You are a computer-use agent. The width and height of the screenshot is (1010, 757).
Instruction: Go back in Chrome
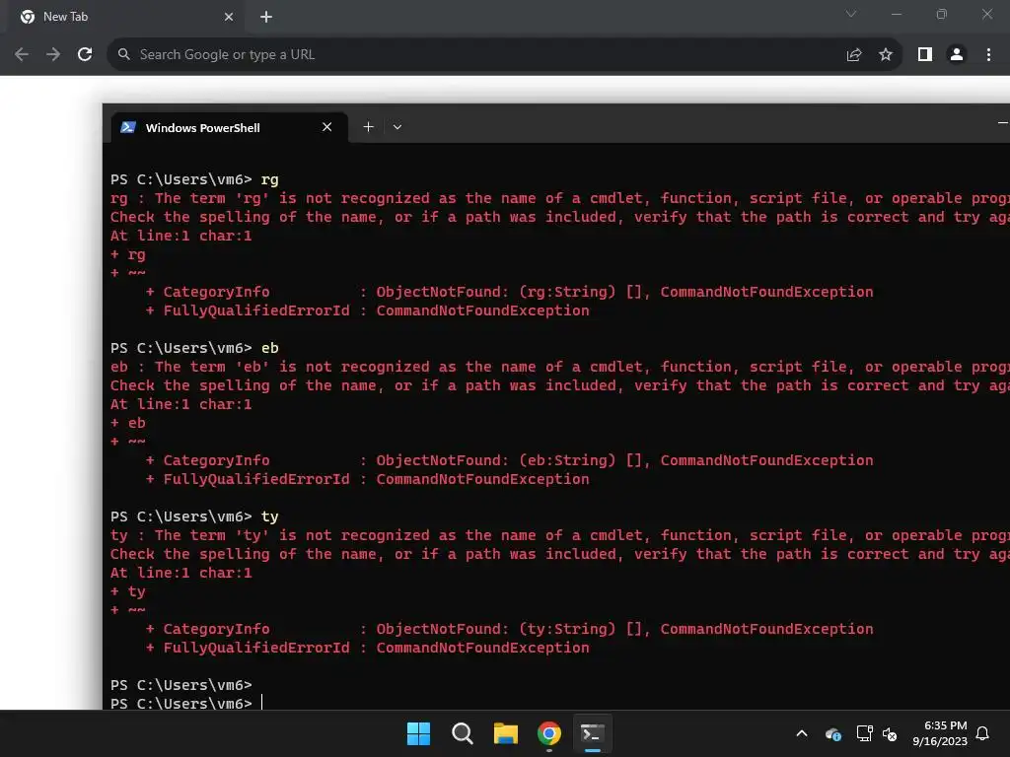22,55
